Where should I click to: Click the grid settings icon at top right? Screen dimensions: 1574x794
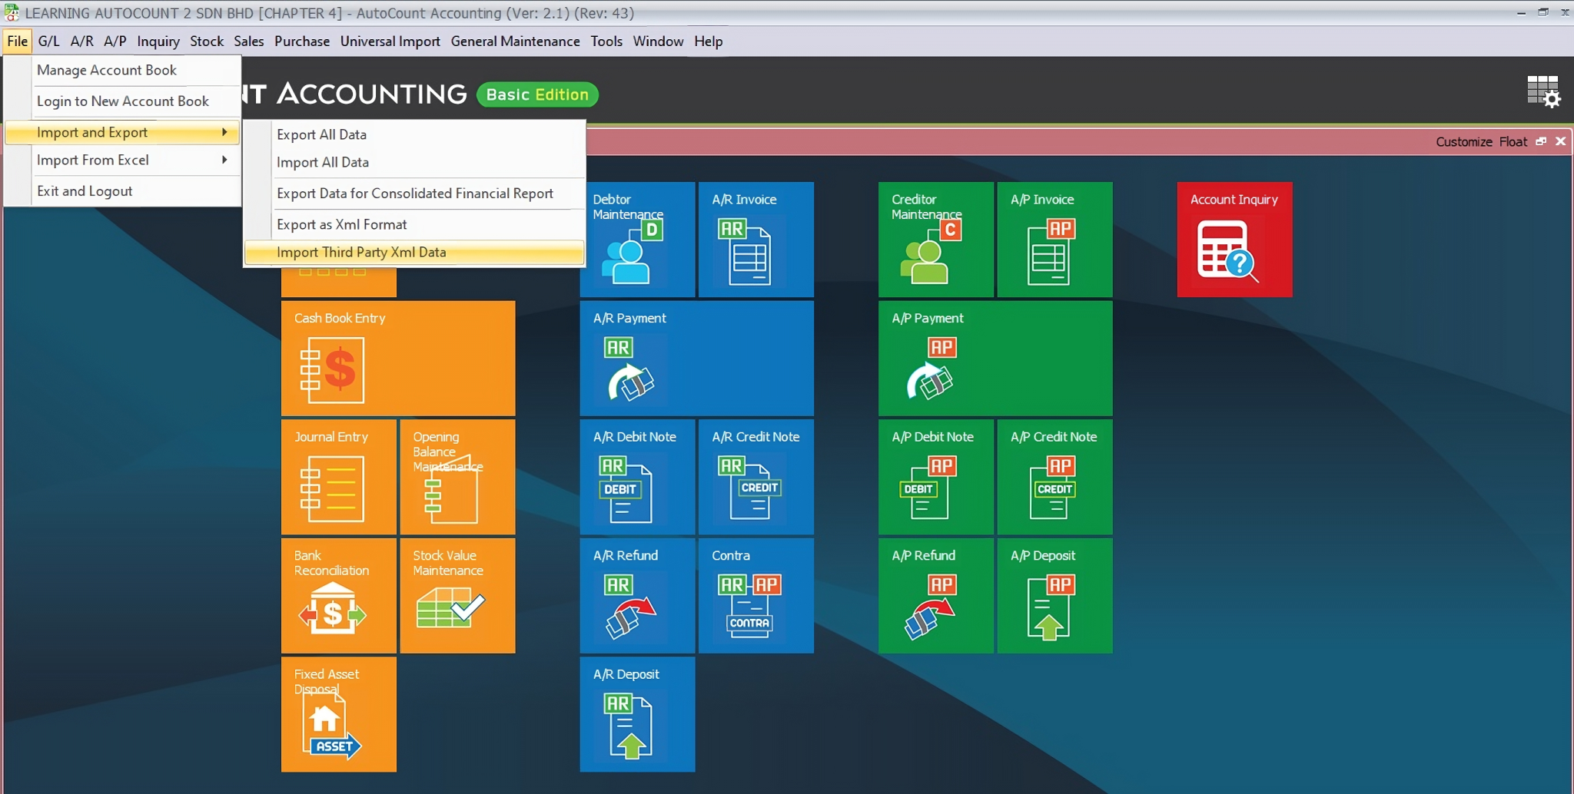tap(1543, 91)
